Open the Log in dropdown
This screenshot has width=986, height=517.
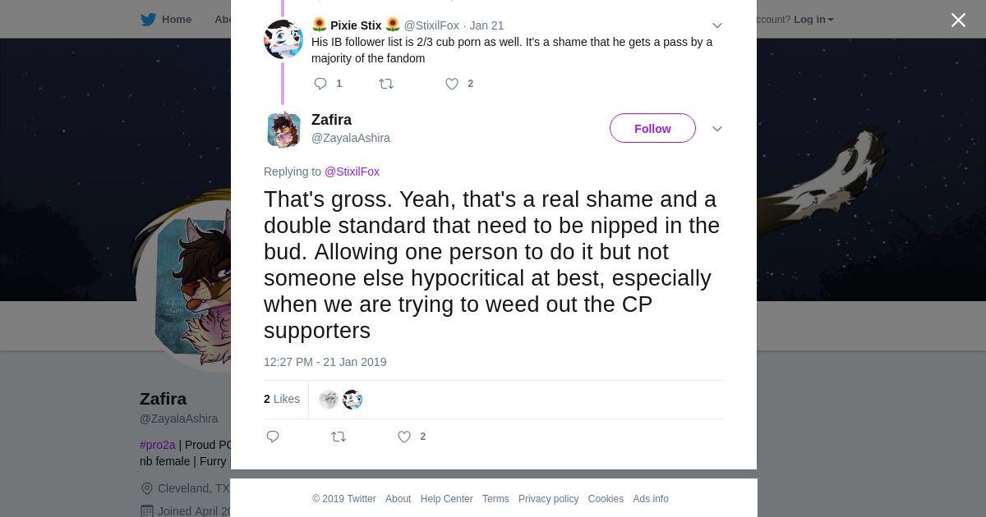point(813,20)
